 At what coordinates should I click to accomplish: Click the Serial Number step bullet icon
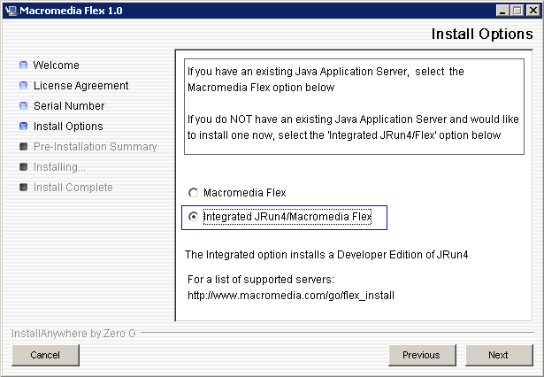pos(23,105)
